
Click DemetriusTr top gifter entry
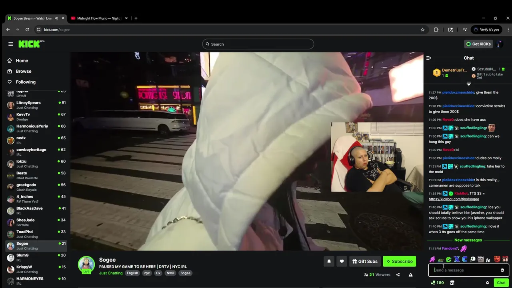[x=450, y=72]
